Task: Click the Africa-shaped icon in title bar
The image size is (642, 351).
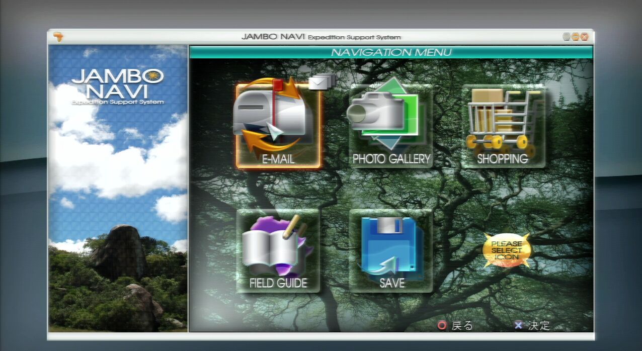Action: [58, 37]
